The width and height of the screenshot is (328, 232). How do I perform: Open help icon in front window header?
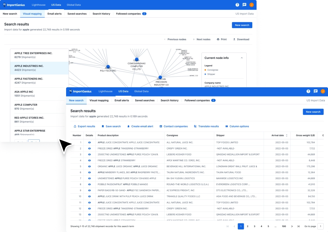pyautogui.click(x=308, y=91)
